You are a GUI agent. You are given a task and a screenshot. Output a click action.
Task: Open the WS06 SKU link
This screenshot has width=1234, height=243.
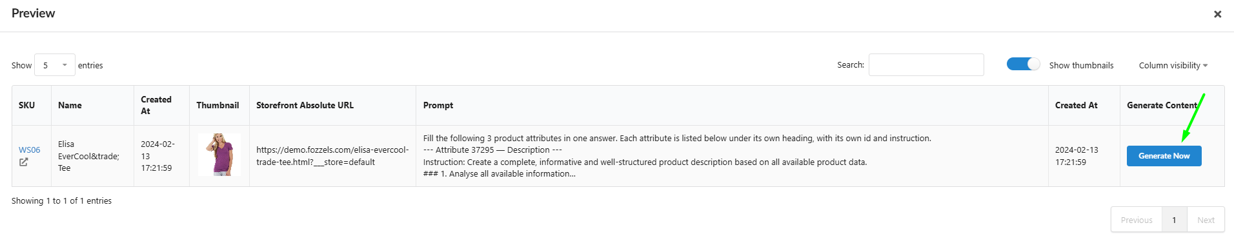29,150
